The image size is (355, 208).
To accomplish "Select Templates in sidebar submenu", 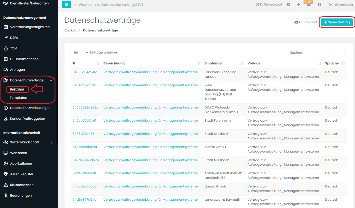I will tap(18, 98).
